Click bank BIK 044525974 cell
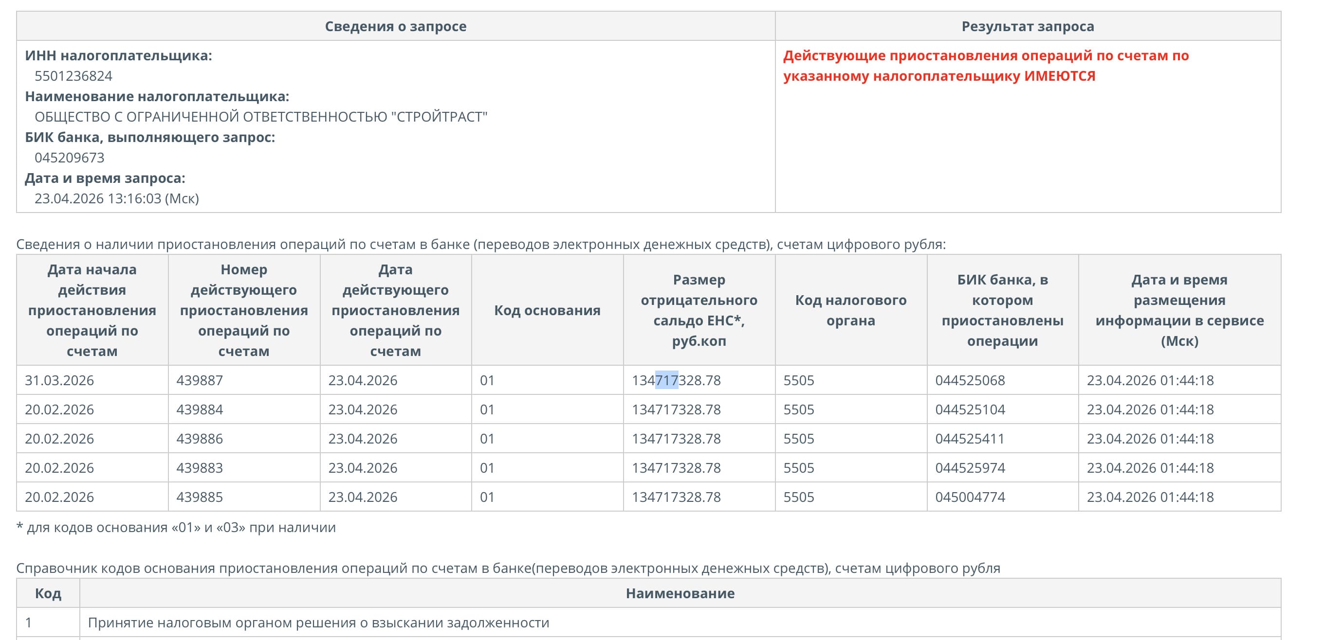Viewport: 1324px width, 640px height. 969,467
